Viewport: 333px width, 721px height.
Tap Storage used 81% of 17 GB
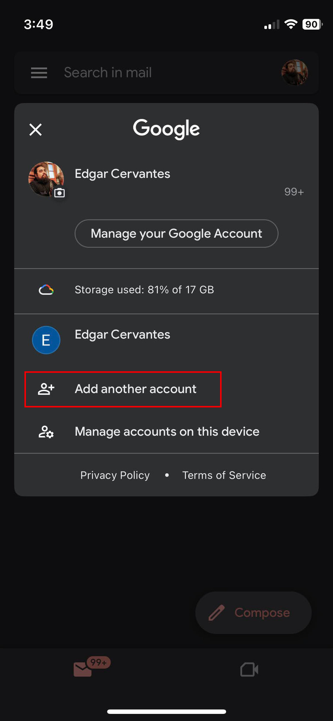point(144,290)
